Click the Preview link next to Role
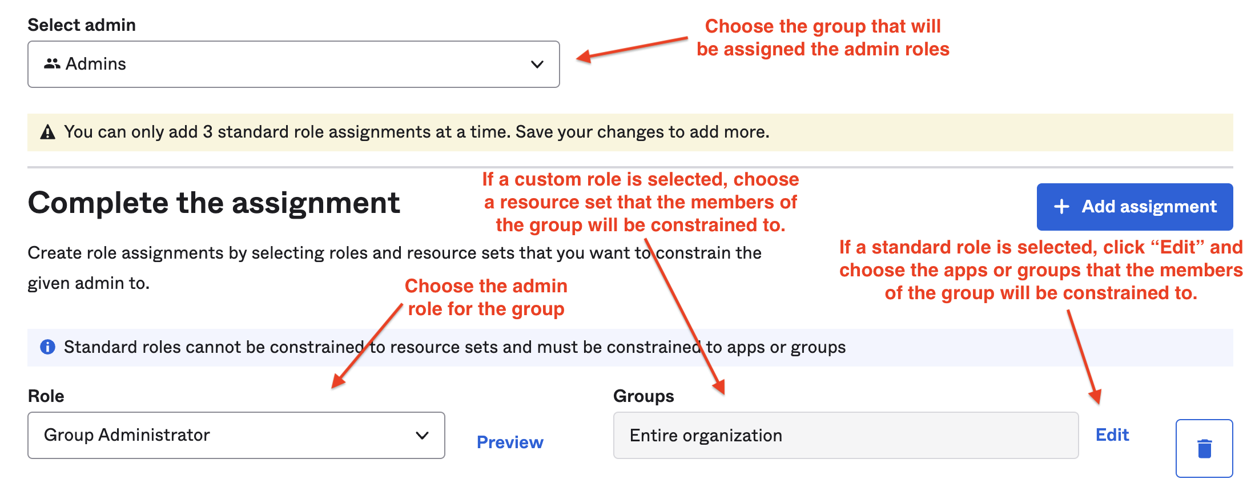The image size is (1255, 491). click(510, 442)
